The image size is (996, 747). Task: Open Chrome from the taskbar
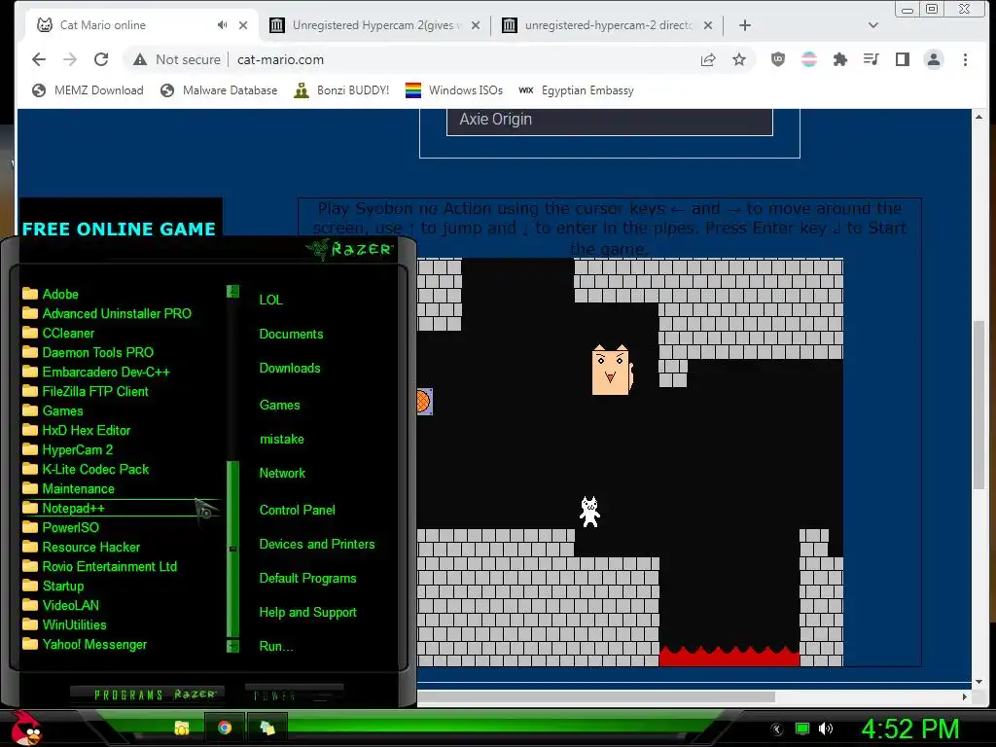225,728
